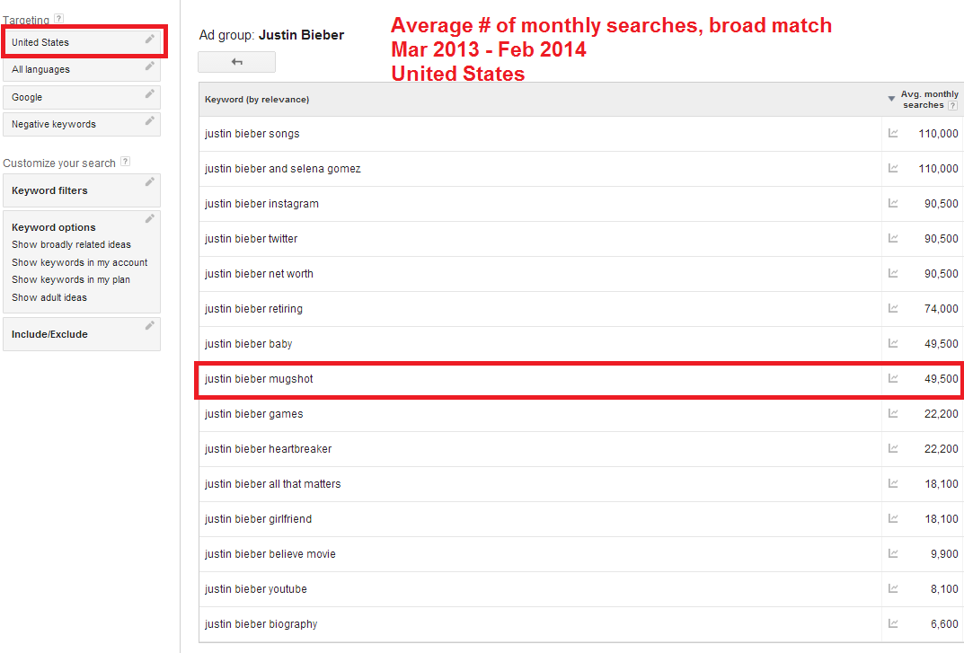Open Targeting help question mark
The height and width of the screenshot is (653, 964).
click(59, 19)
